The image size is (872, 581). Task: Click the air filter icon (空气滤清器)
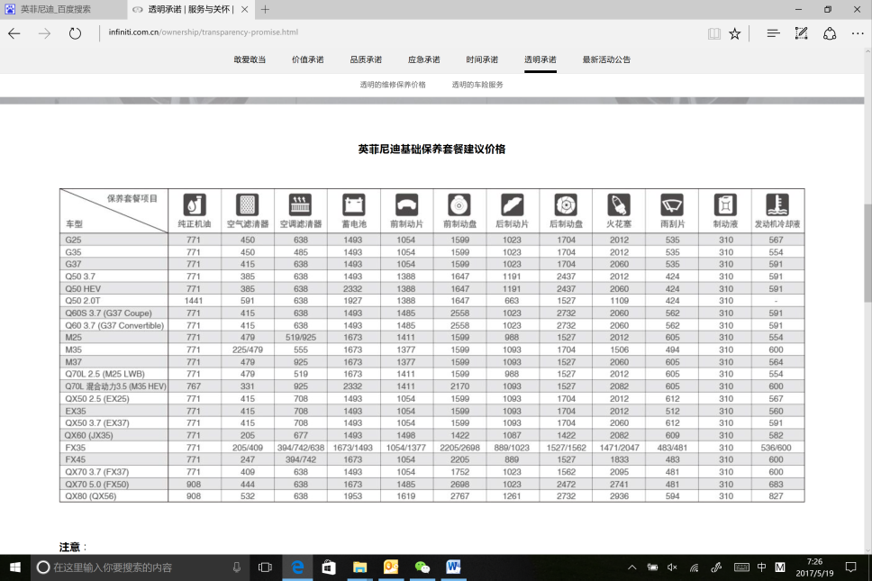[x=248, y=204]
